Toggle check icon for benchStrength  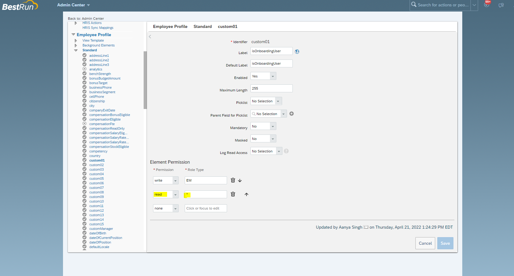point(85,73)
